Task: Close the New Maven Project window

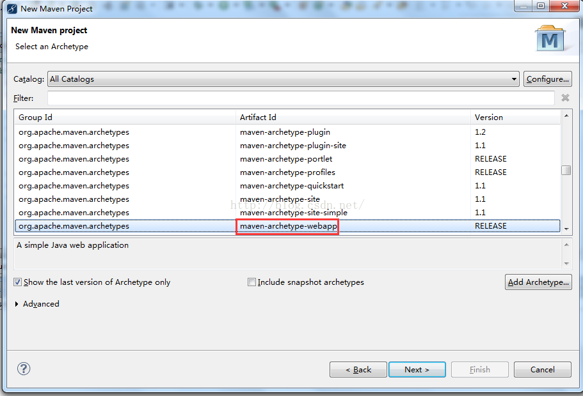Action: tap(564, 6)
